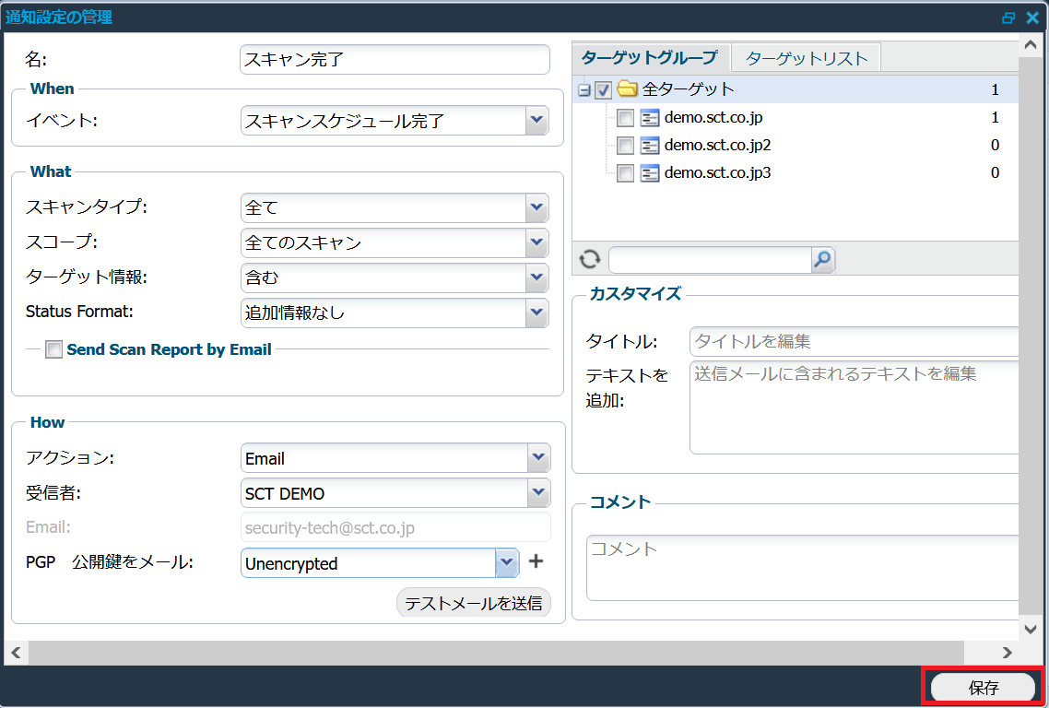Open the イベント dropdown
Image resolution: width=1049 pixels, height=708 pixels.
pos(536,121)
